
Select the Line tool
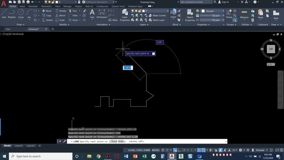[x=4, y=14]
